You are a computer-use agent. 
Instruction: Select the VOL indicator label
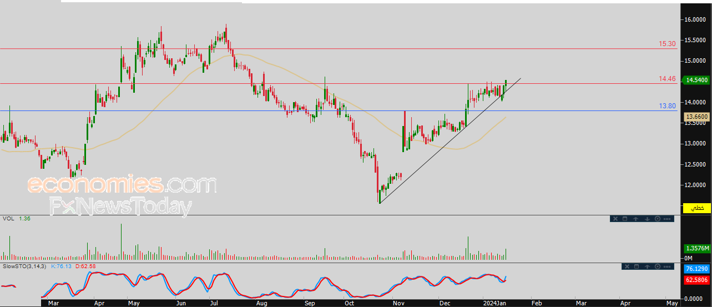click(x=8, y=219)
